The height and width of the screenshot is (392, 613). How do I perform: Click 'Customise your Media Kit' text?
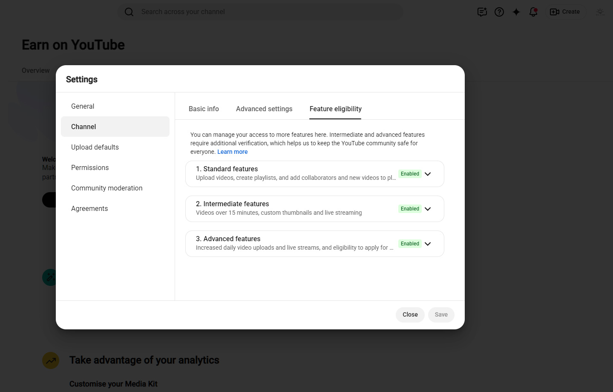(x=113, y=384)
